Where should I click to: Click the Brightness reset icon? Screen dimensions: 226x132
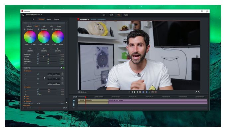click(38, 61)
